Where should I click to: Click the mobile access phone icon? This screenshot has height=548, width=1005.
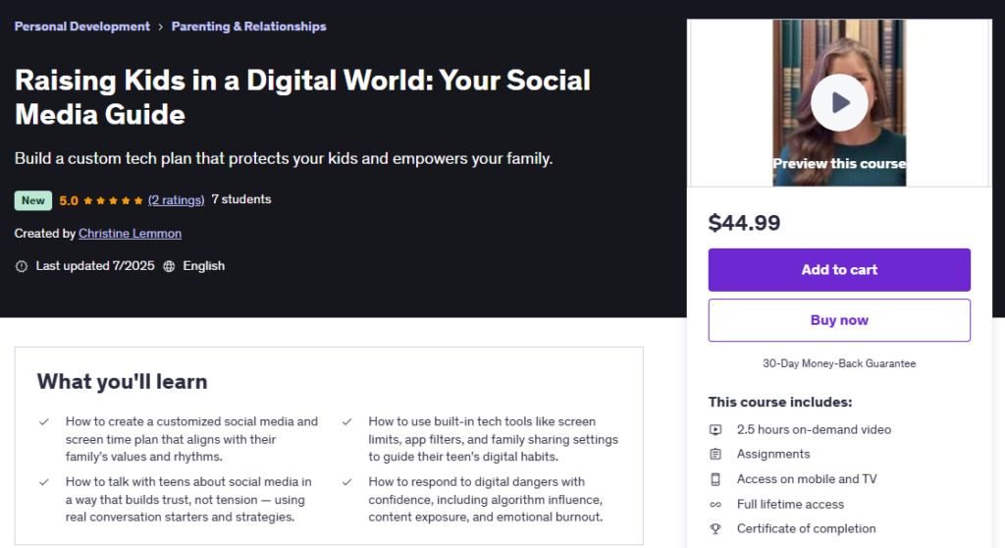pos(715,479)
